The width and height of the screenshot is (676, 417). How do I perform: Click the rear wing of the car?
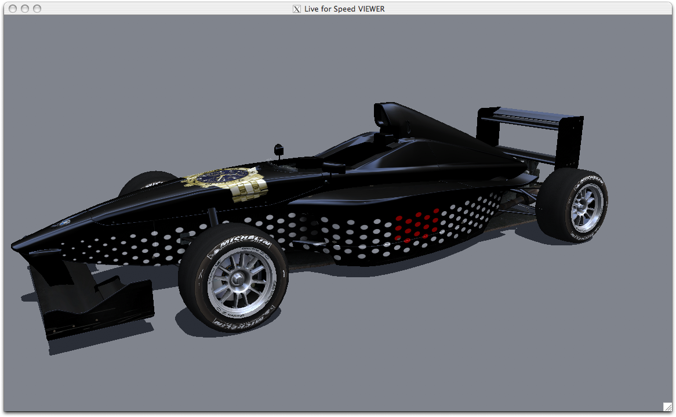click(x=530, y=137)
